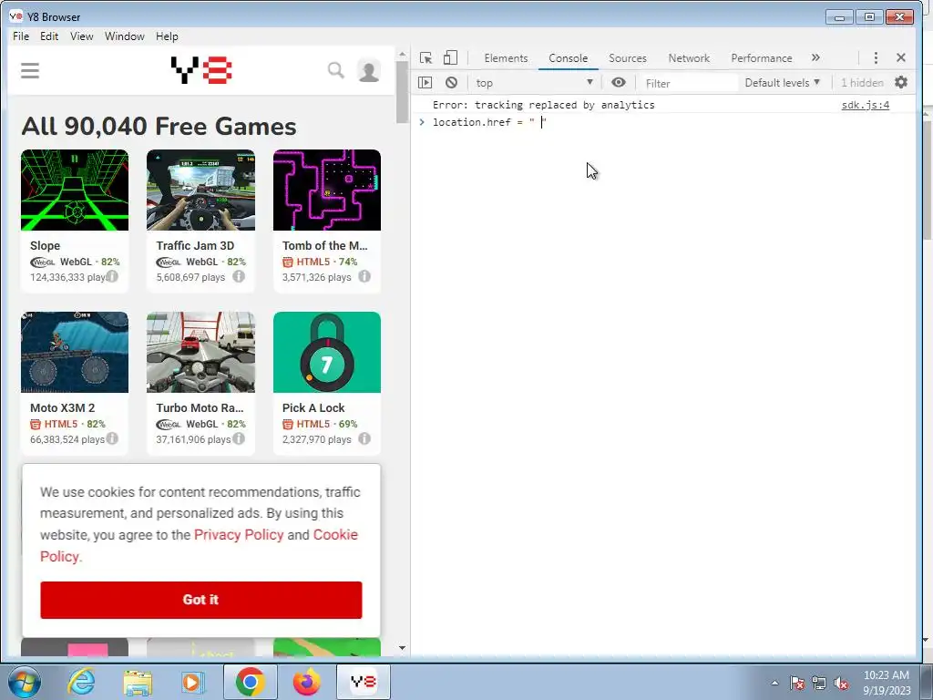
Task: Open the Edit menu
Action: pyautogui.click(x=49, y=36)
